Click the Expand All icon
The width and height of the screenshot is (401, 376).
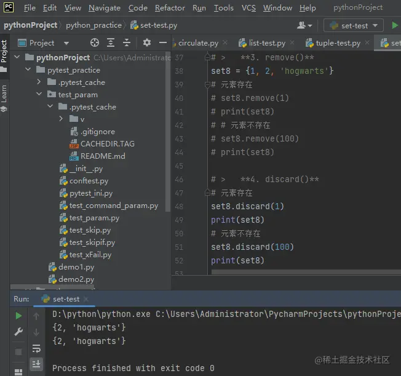[111, 42]
